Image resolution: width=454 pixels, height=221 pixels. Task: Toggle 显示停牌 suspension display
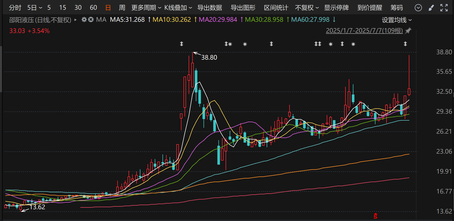coord(336,8)
